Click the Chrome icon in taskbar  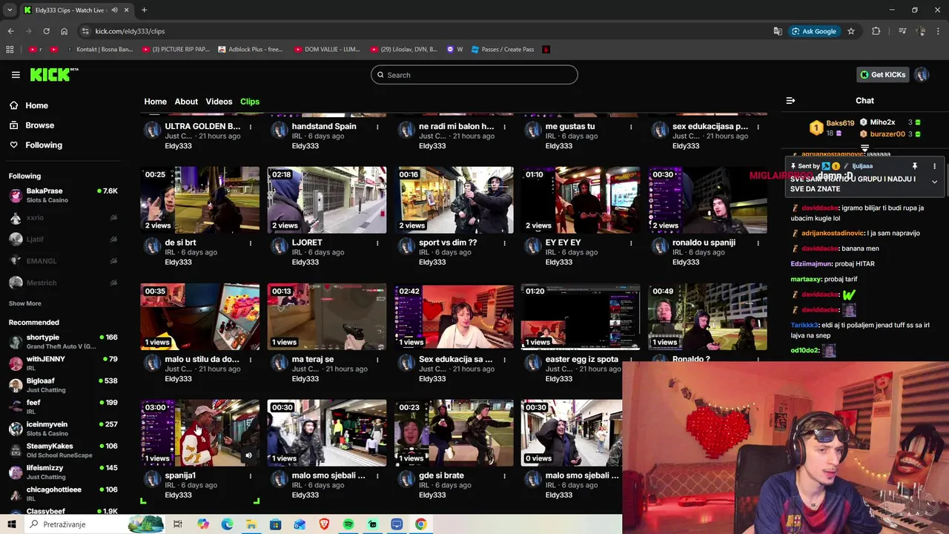click(421, 524)
